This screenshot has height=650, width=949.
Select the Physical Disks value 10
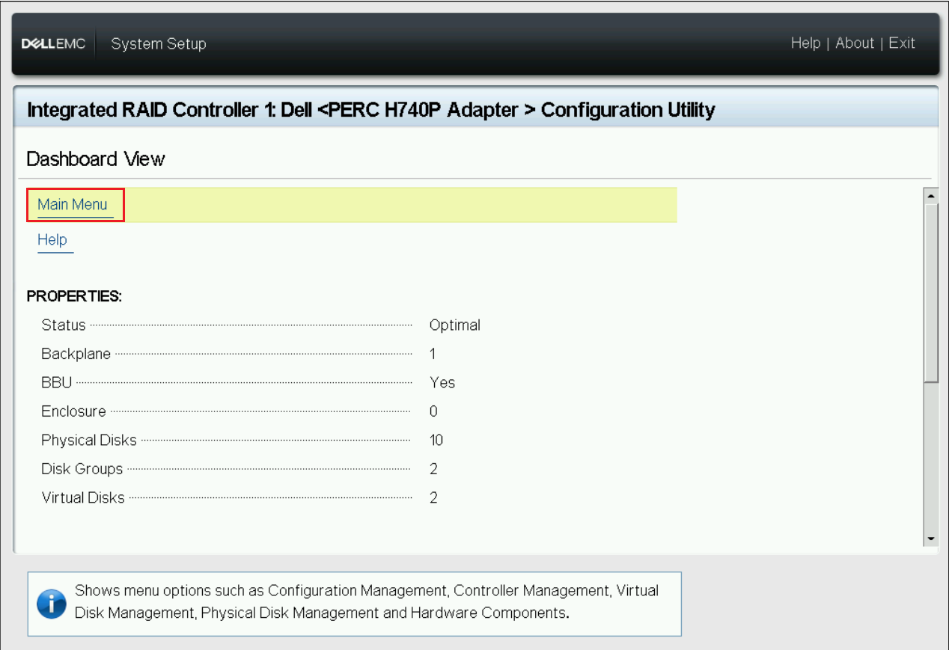click(436, 441)
